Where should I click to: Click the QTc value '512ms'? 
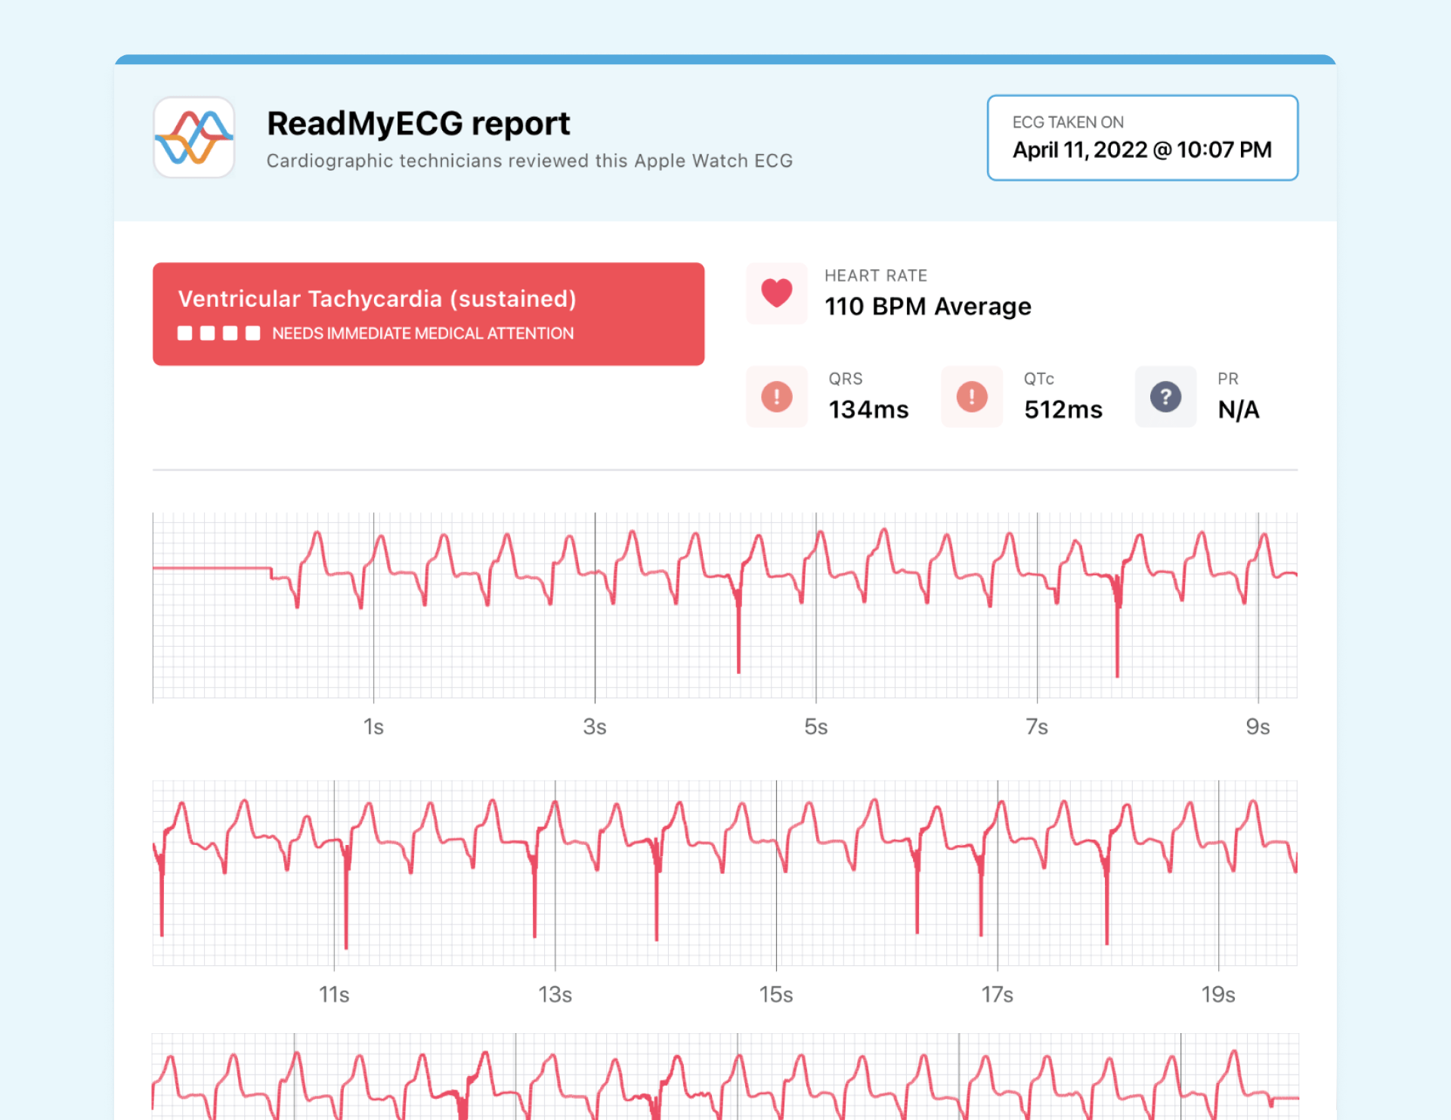[1063, 410]
